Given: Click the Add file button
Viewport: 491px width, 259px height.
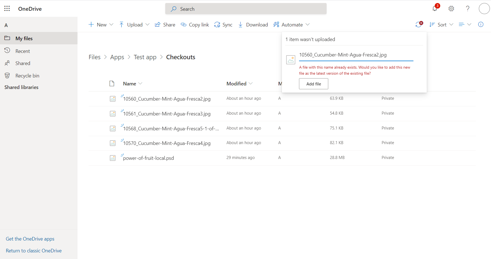Looking at the screenshot, I should click(314, 84).
